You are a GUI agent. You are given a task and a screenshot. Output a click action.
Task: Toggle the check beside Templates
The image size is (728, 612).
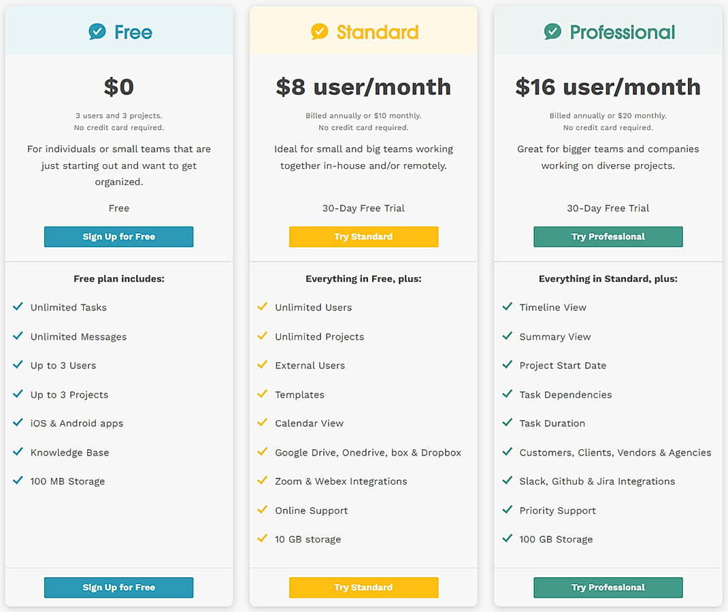tap(262, 394)
